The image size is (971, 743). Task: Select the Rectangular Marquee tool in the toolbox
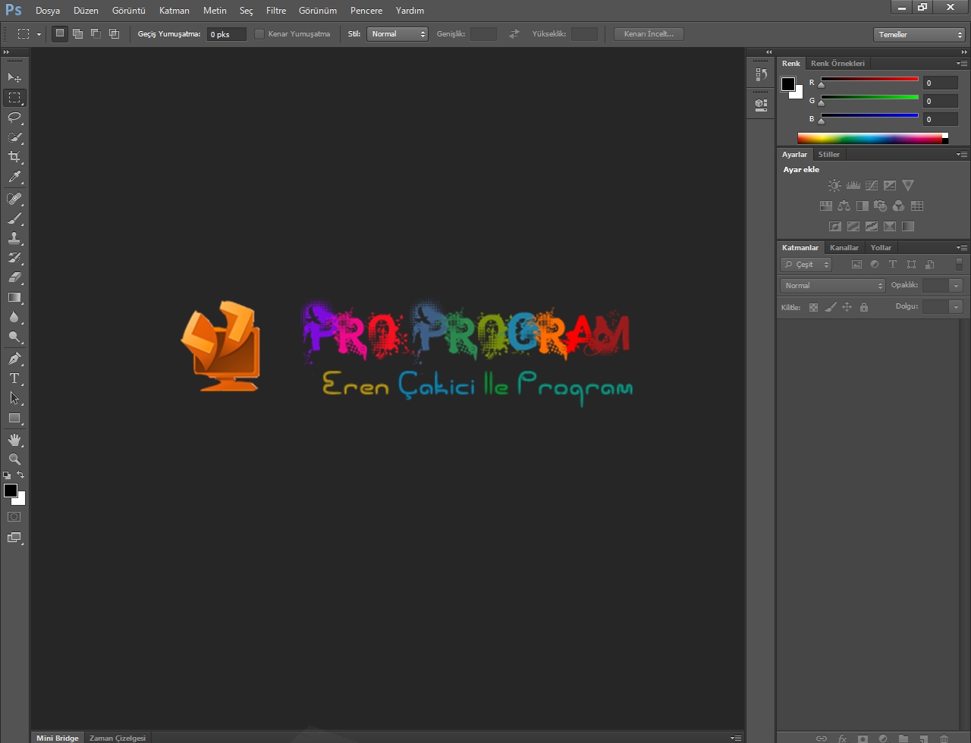14,98
